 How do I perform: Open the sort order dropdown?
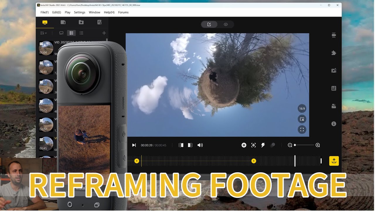tap(43, 33)
